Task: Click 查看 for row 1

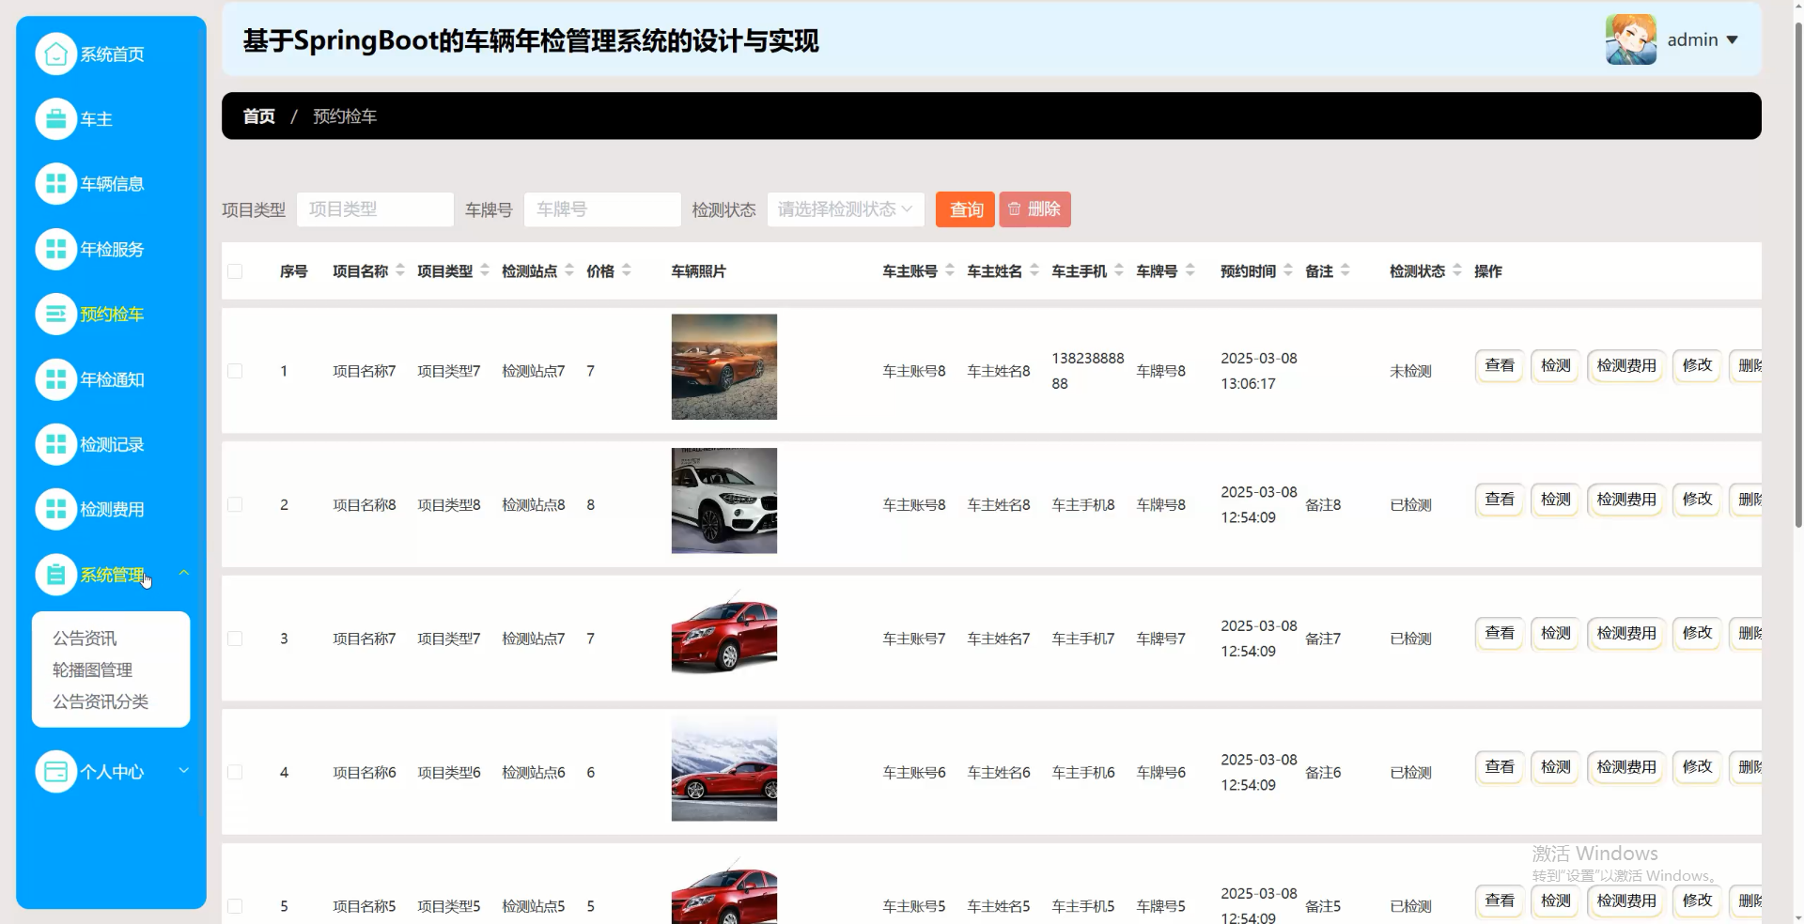Action: [1499, 365]
